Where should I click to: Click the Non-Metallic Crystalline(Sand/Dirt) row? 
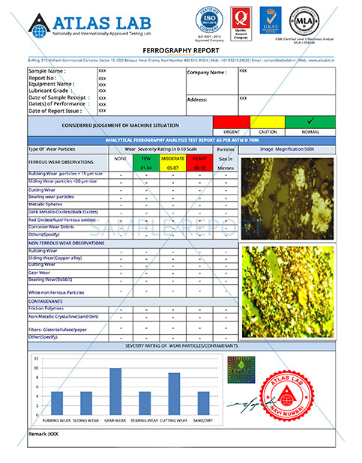click(x=133, y=318)
